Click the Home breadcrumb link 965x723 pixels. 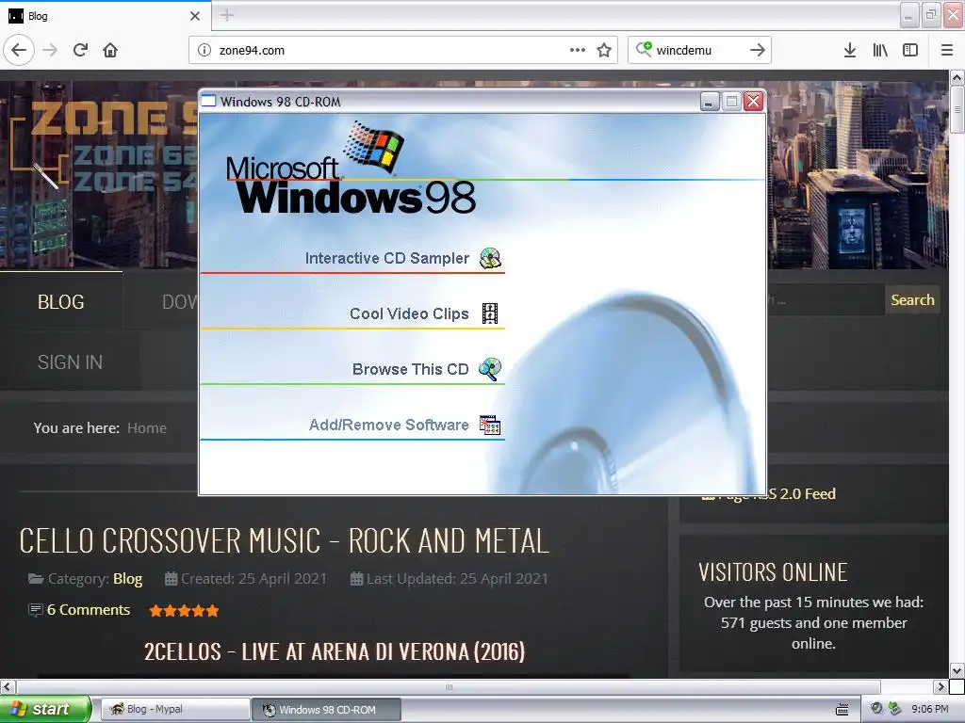click(x=146, y=428)
